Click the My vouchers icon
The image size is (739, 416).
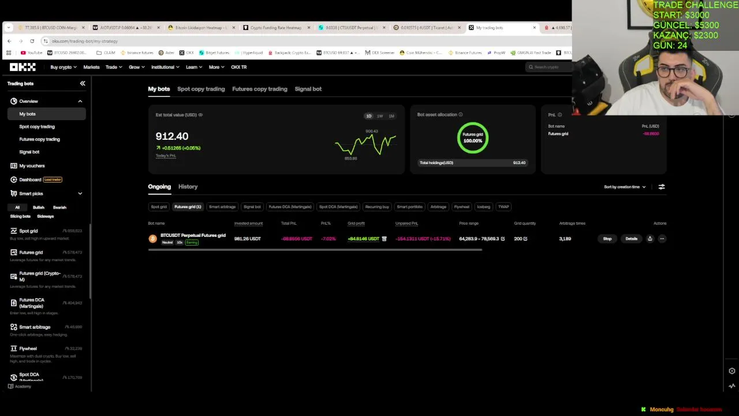tap(13, 166)
